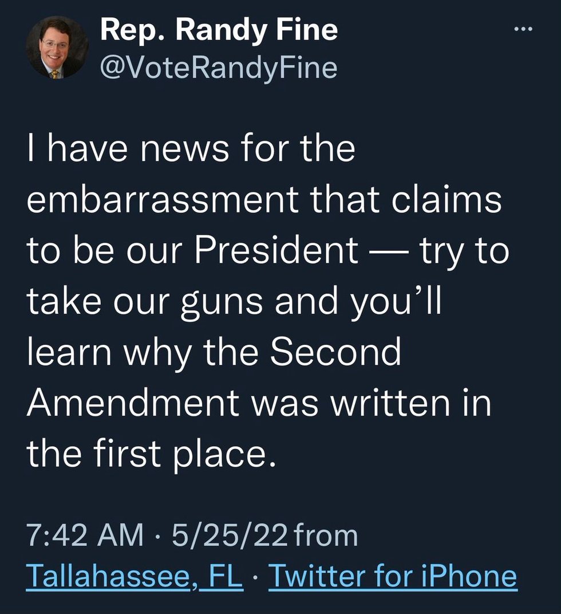Viewport: 561px width, 614px height.
Task: Click the word "from" beside the date
Action: point(329,536)
